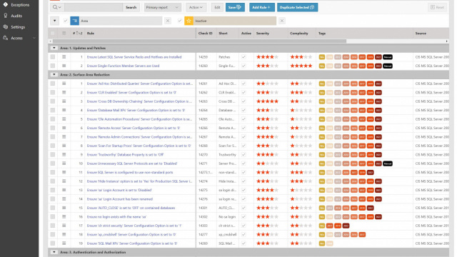Select all rows via header checkbox

click(x=53, y=34)
